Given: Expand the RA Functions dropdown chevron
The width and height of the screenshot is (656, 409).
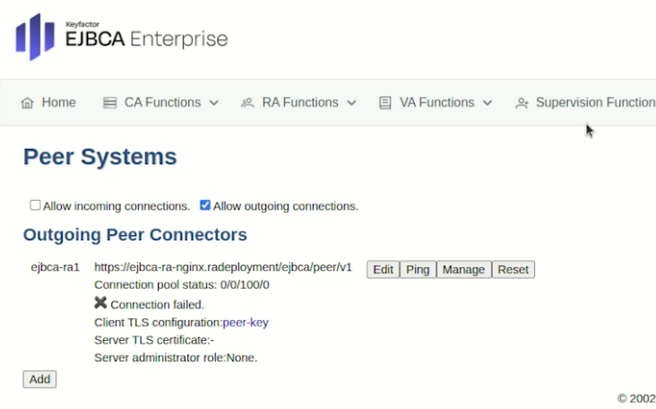Looking at the screenshot, I should 352,103.
